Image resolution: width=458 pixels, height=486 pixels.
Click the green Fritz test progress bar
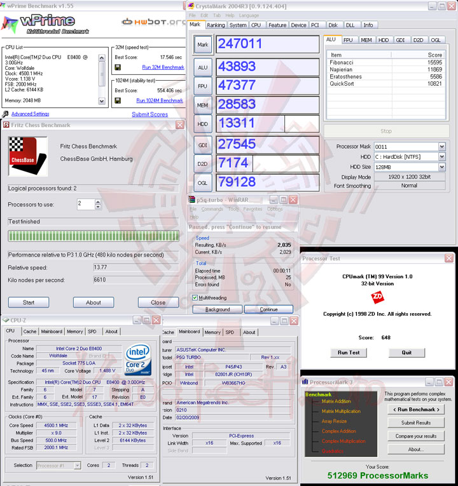(x=94, y=236)
